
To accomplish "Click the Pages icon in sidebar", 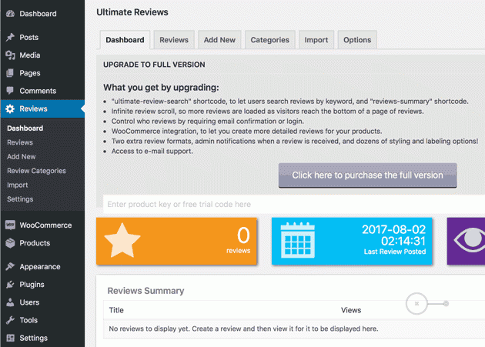I will [10, 73].
